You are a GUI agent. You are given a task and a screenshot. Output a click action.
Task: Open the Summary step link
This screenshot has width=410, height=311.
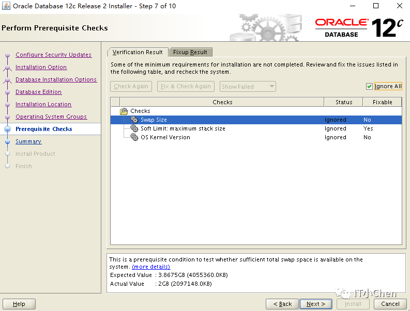[28, 141]
